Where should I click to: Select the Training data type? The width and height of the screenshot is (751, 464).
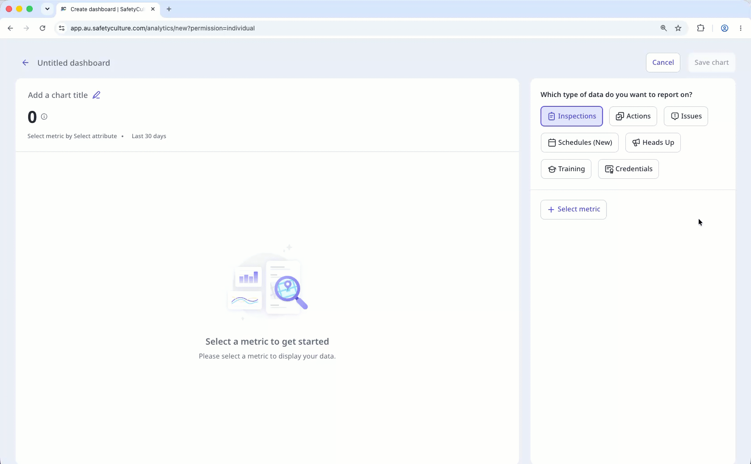click(x=566, y=169)
